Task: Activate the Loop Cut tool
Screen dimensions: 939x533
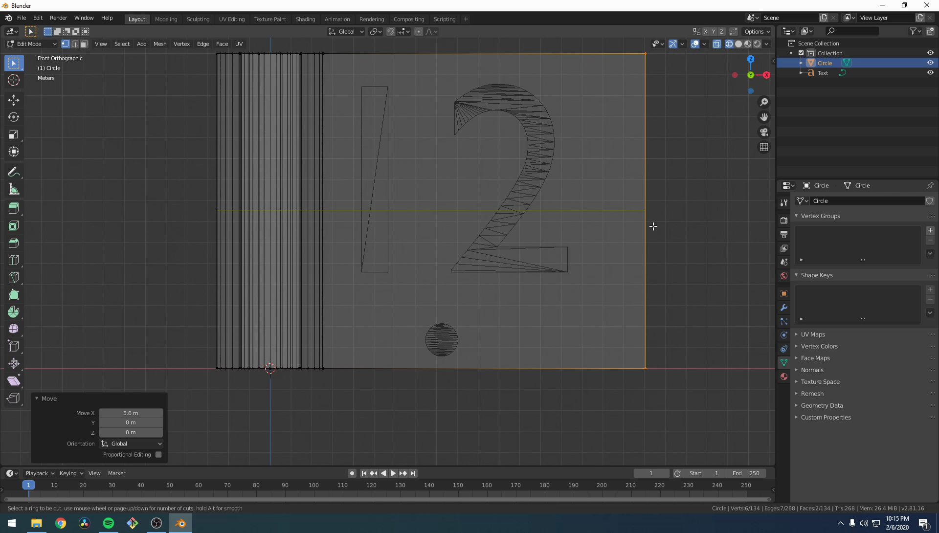Action: [14, 260]
